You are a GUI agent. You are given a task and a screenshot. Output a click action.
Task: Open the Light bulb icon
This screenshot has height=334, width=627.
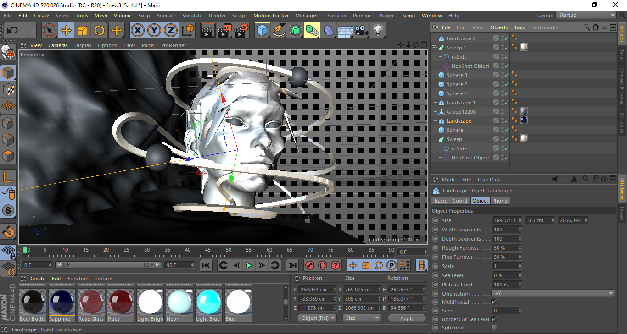(378, 31)
